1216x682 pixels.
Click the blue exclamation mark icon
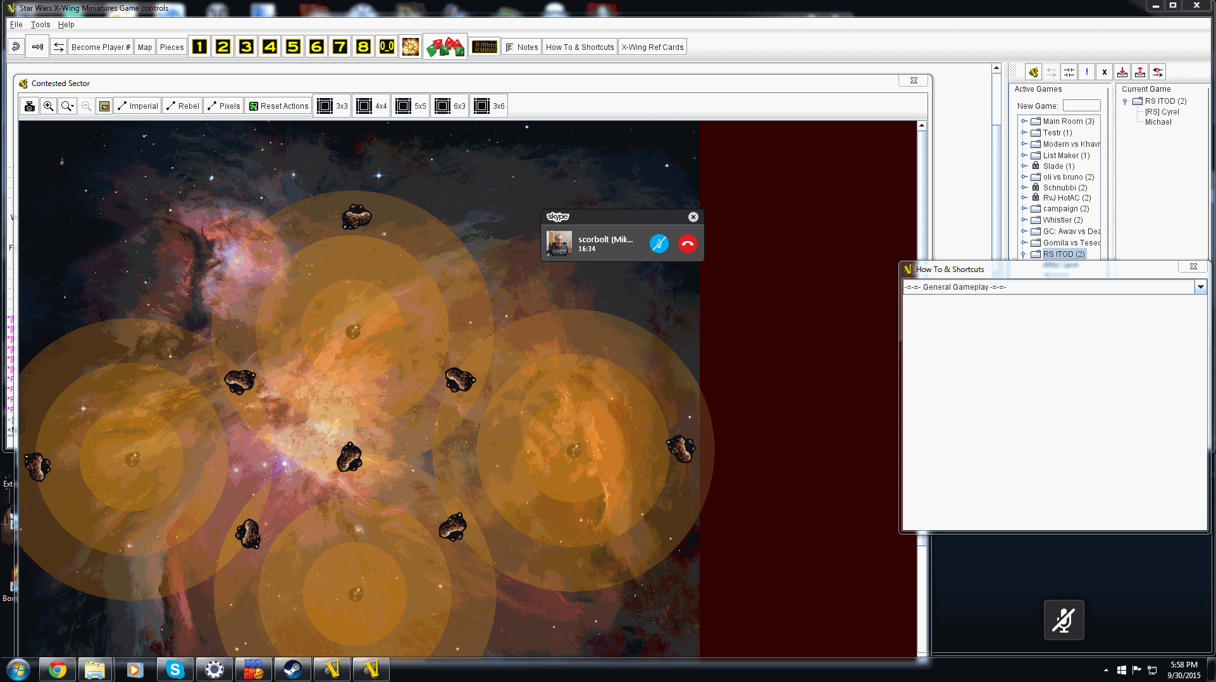tap(1086, 72)
